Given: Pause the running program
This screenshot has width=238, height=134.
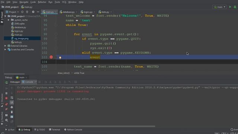Looking at the screenshot, I should (6, 93).
